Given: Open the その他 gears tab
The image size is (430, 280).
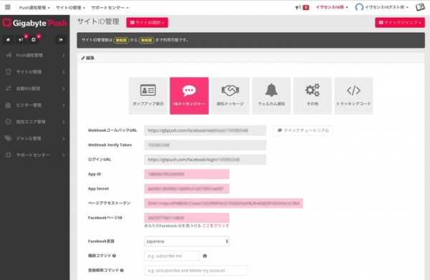Looking at the screenshot, I should click(312, 96).
